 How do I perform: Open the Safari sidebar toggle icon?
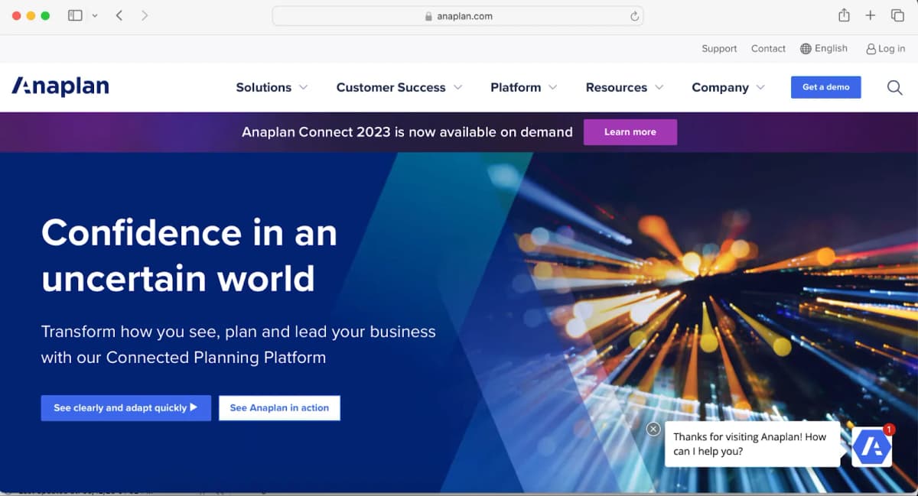click(x=75, y=15)
